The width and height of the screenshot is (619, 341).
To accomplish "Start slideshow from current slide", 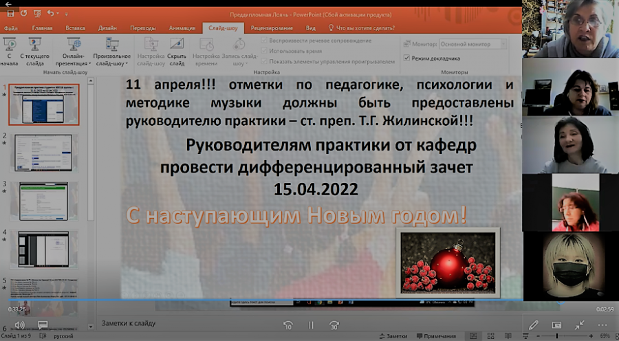I will pos(35,44).
